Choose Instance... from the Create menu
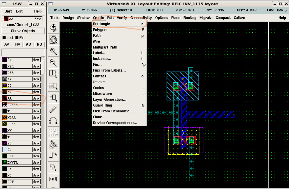This screenshot has width=289, height=189. (x=119, y=59)
